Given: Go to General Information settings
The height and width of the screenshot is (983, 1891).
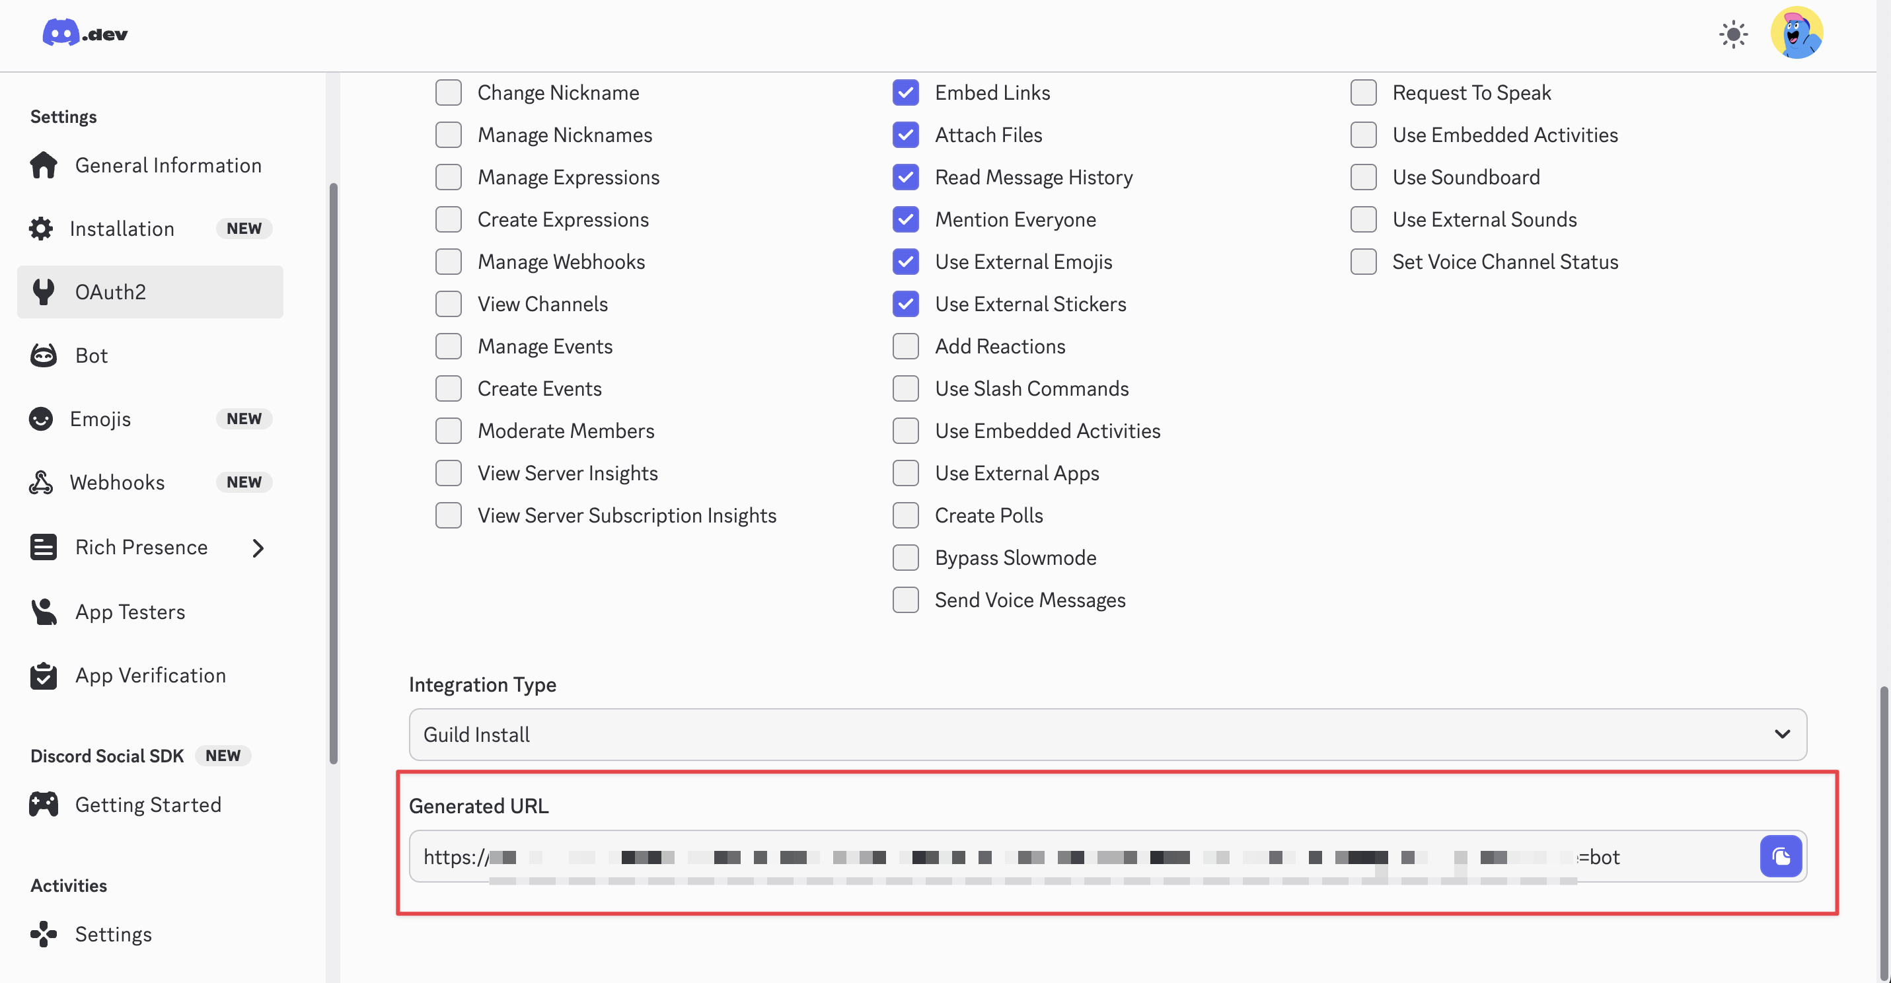Looking at the screenshot, I should [x=151, y=165].
